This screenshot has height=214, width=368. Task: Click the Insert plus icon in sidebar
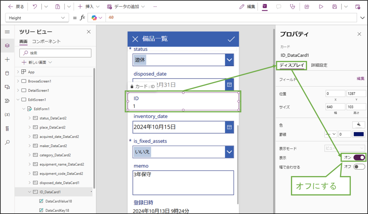7,60
